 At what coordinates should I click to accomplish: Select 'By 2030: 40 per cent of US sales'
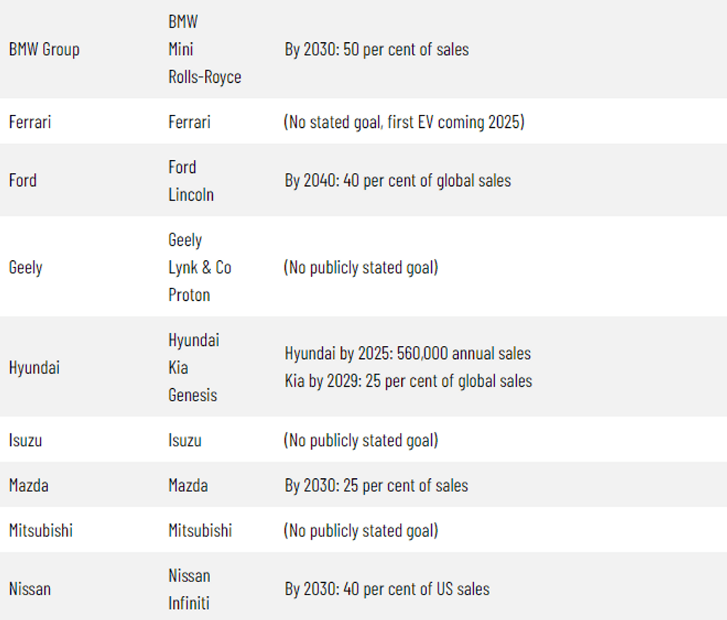click(x=387, y=589)
